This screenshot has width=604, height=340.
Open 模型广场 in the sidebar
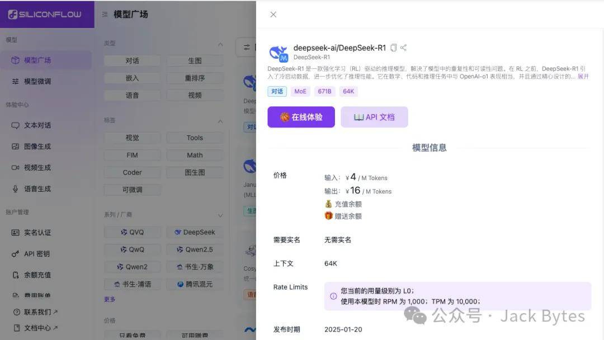46,60
